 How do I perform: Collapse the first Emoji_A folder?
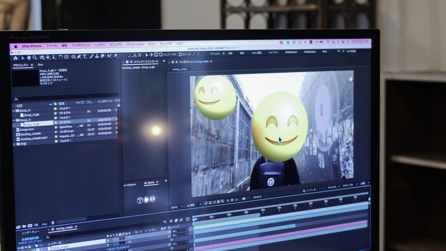(x=13, y=111)
